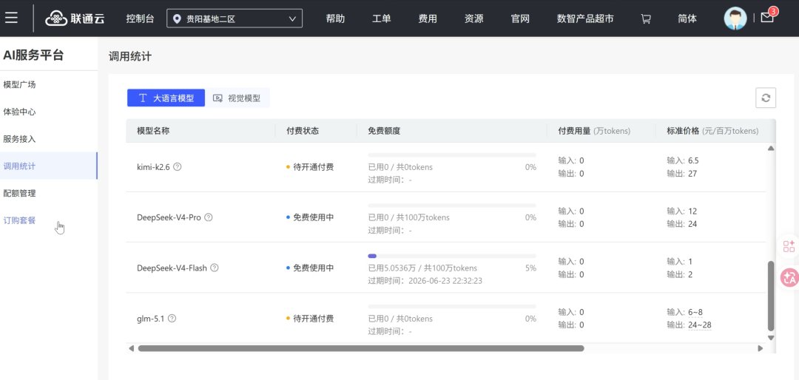The width and height of the screenshot is (799, 380).
Task: Open the user avatar profile
Action: 735,18
